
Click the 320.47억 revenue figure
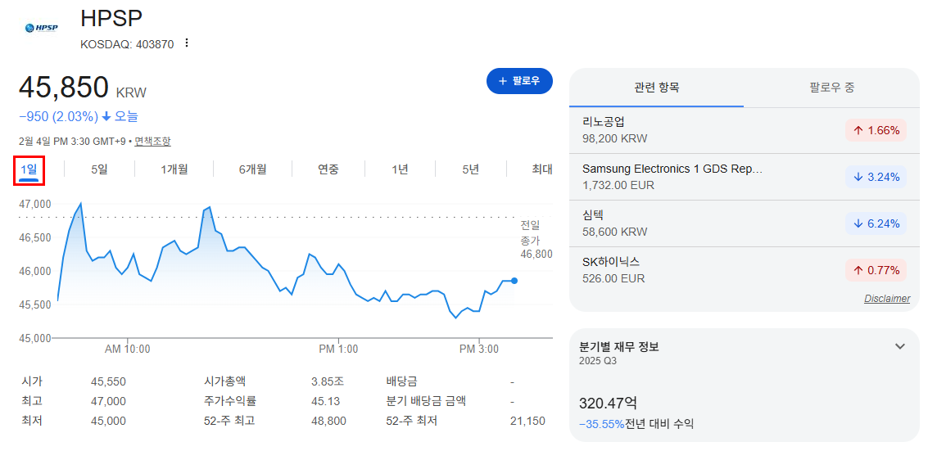click(609, 404)
